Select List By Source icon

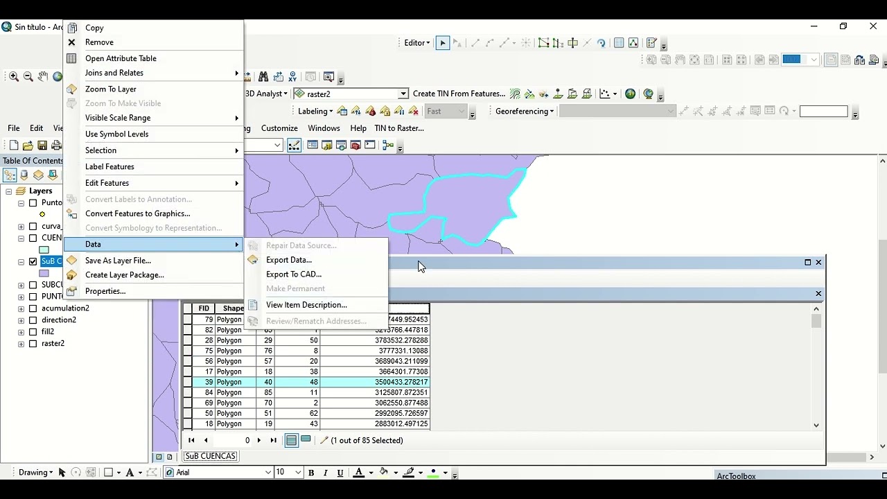[x=24, y=175]
